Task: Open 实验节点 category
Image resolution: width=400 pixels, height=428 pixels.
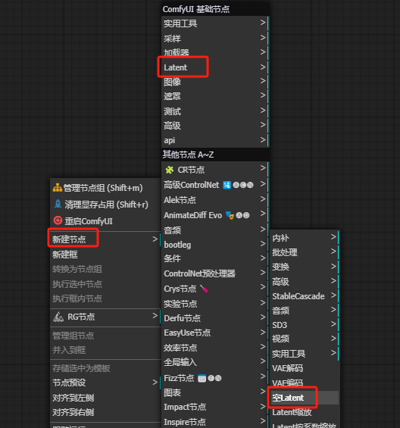Action: [x=215, y=304]
